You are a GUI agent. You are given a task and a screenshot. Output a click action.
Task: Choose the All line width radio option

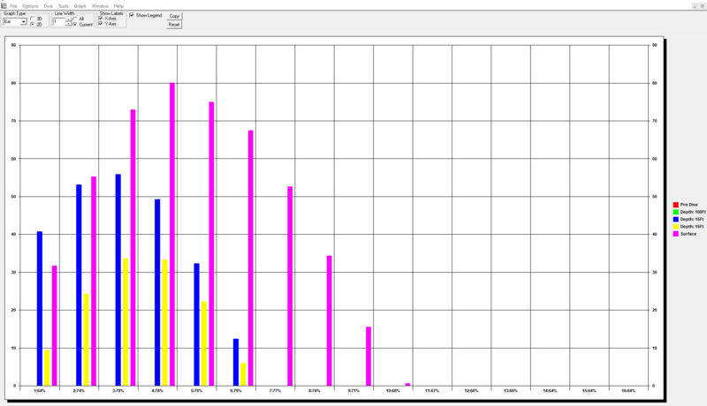tap(75, 19)
